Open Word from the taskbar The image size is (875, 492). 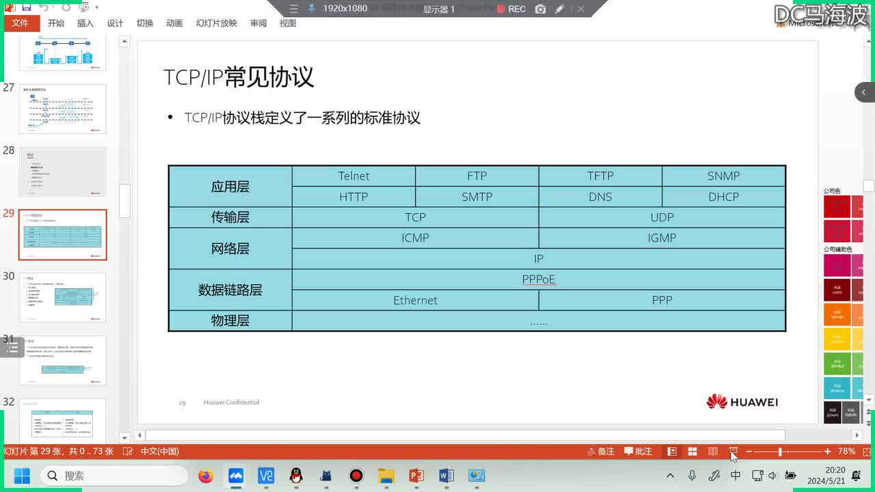click(x=446, y=476)
